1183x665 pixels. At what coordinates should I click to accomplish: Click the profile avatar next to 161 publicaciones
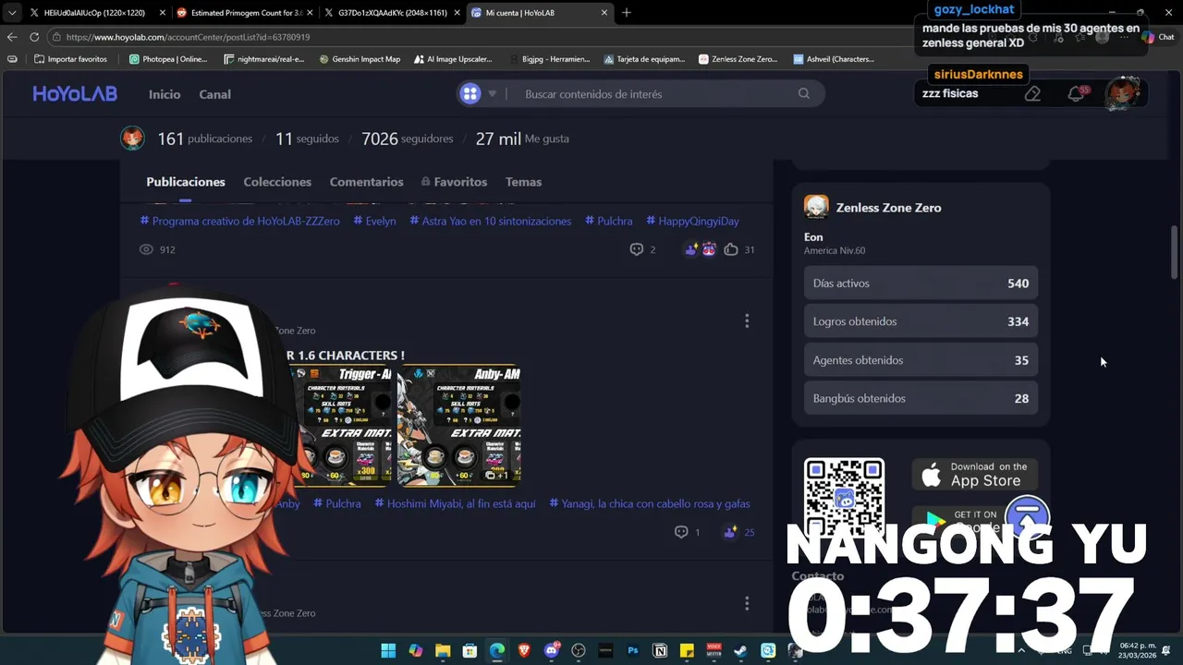pos(132,139)
